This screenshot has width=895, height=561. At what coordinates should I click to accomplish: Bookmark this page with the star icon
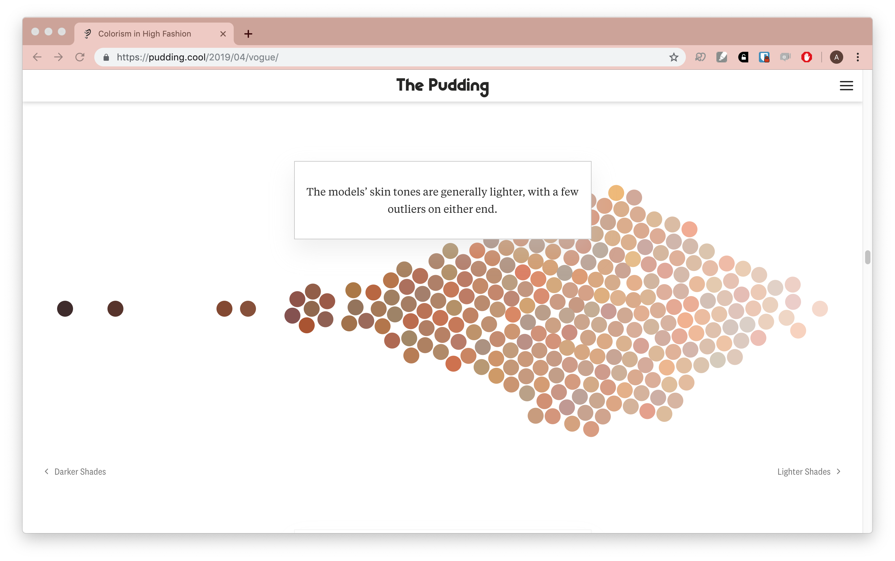pyautogui.click(x=674, y=57)
